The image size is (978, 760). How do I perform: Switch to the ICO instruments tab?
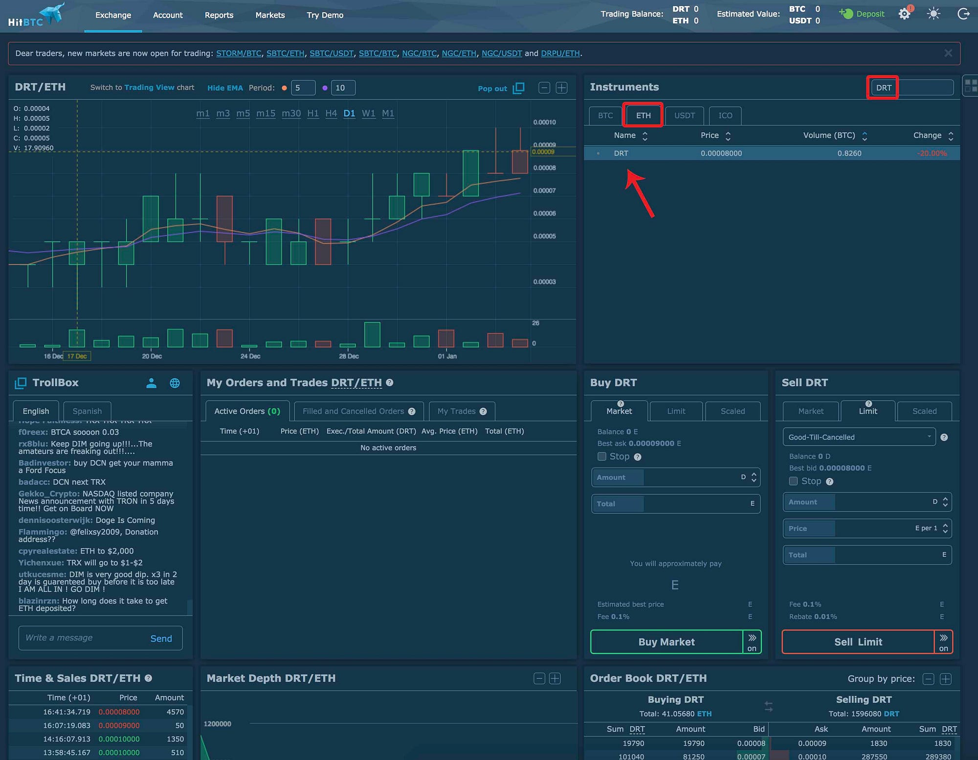pyautogui.click(x=725, y=115)
